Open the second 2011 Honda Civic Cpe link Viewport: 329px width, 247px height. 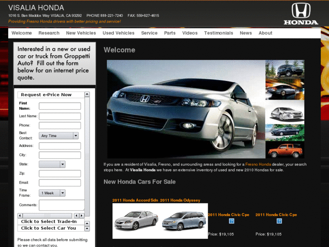276,215
